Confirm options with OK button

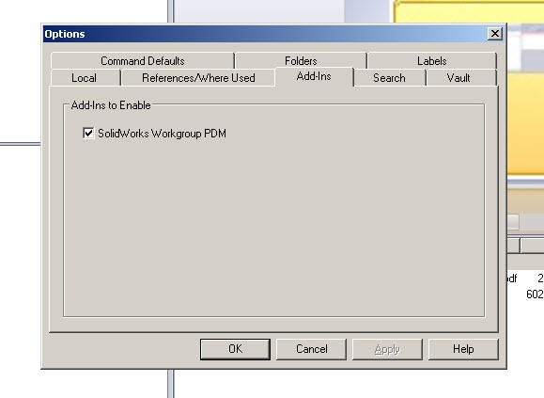235,349
